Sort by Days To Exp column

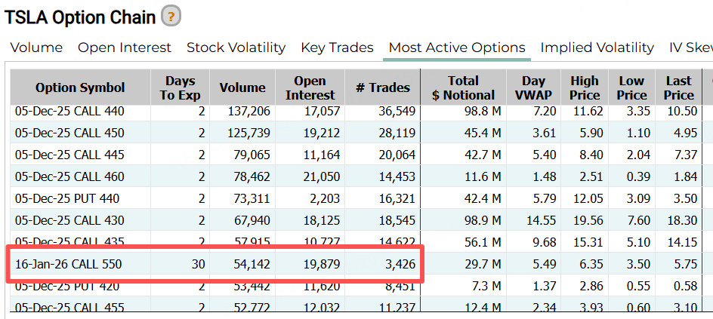180,87
